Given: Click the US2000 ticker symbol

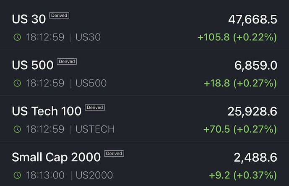Looking at the screenshot, I should [94, 175].
